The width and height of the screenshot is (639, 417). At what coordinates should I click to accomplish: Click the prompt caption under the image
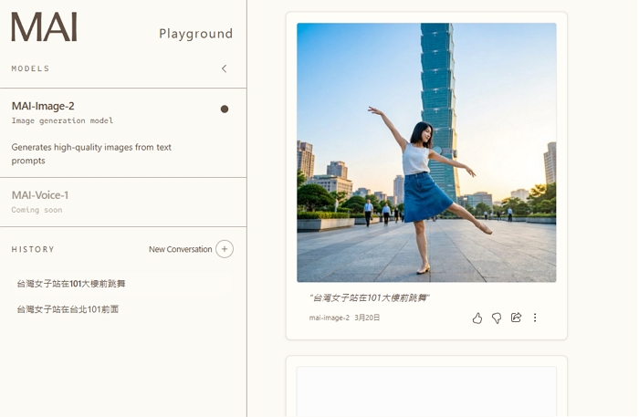[369, 298]
